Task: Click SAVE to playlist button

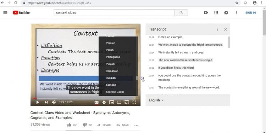Action: coord(122,125)
